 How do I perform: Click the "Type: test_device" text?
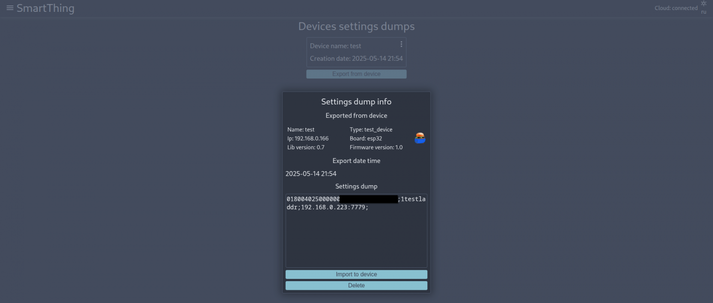[x=371, y=130]
